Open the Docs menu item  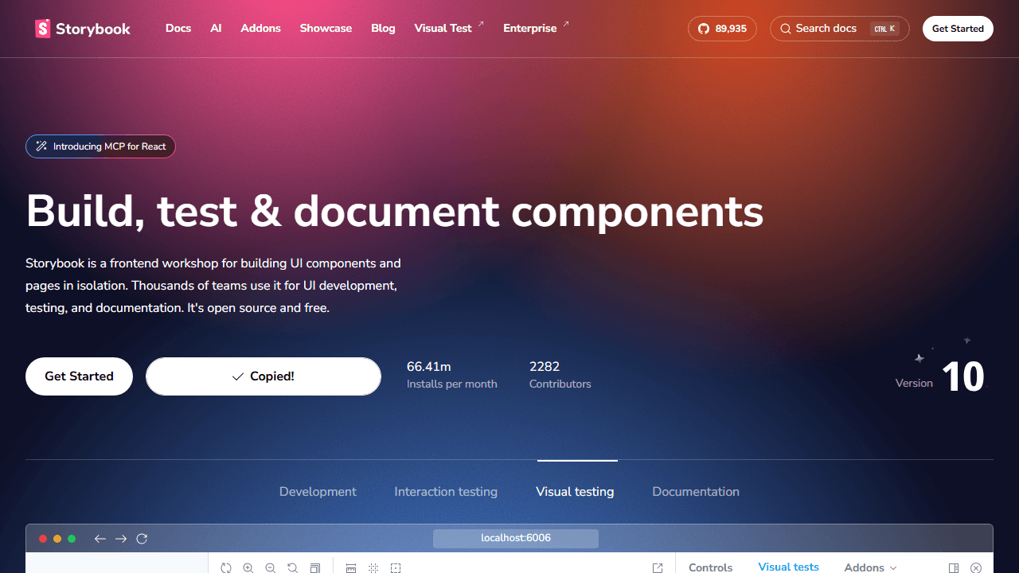[178, 28]
